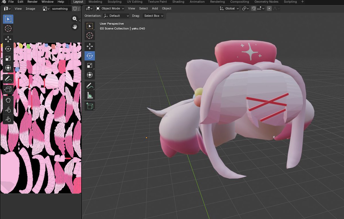Toggle snapping magnet in viewport header
Image resolution: width=344 pixels, height=219 pixels.
254,9
